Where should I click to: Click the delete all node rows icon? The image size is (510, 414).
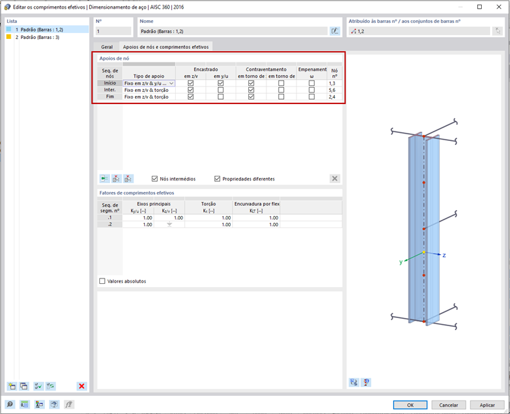(128, 178)
